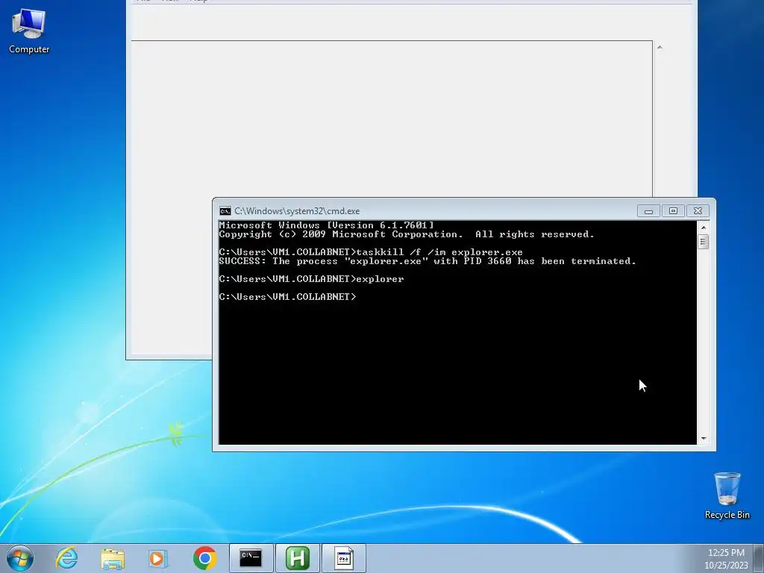The height and width of the screenshot is (573, 764).
Task: Click cmd.exe scrollbar down arrow
Action: tap(703, 439)
